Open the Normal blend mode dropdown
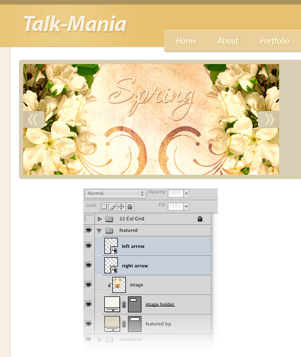 coord(115,193)
